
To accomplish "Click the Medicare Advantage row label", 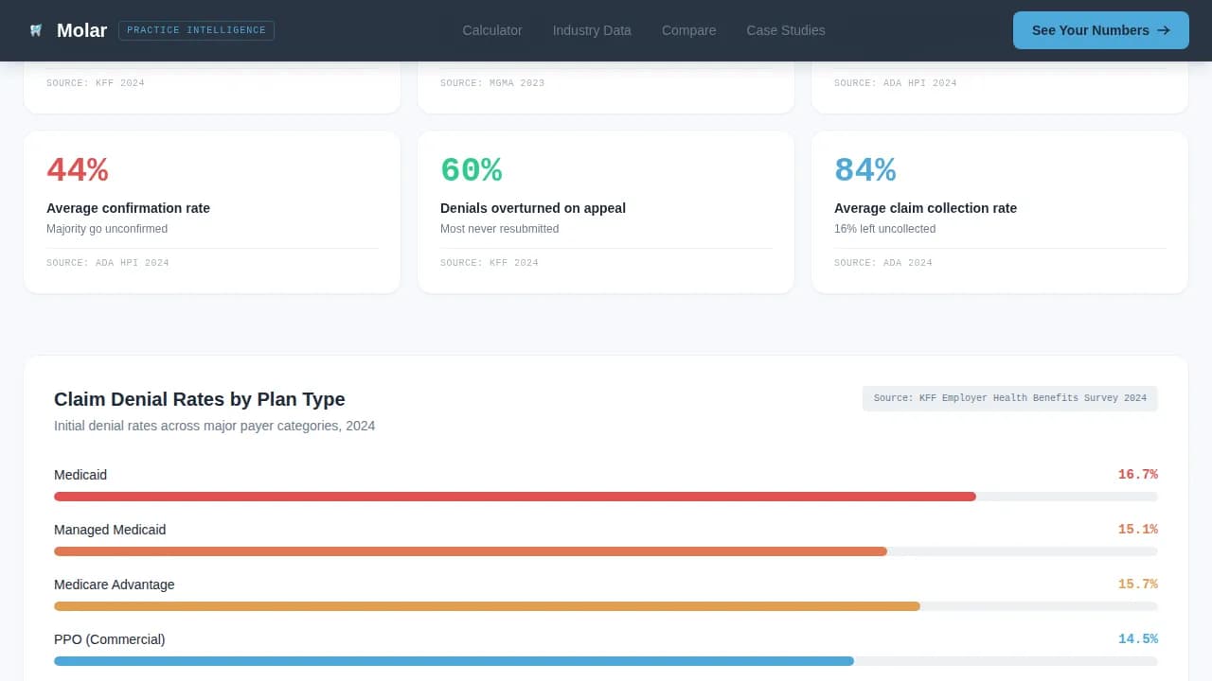I will [x=115, y=585].
